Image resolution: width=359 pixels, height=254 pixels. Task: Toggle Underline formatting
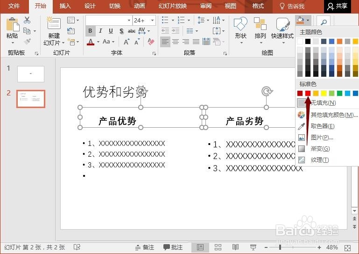pyautogui.click(x=111, y=31)
